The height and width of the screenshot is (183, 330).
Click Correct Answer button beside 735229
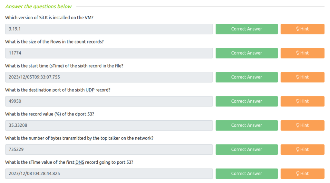tap(247, 150)
